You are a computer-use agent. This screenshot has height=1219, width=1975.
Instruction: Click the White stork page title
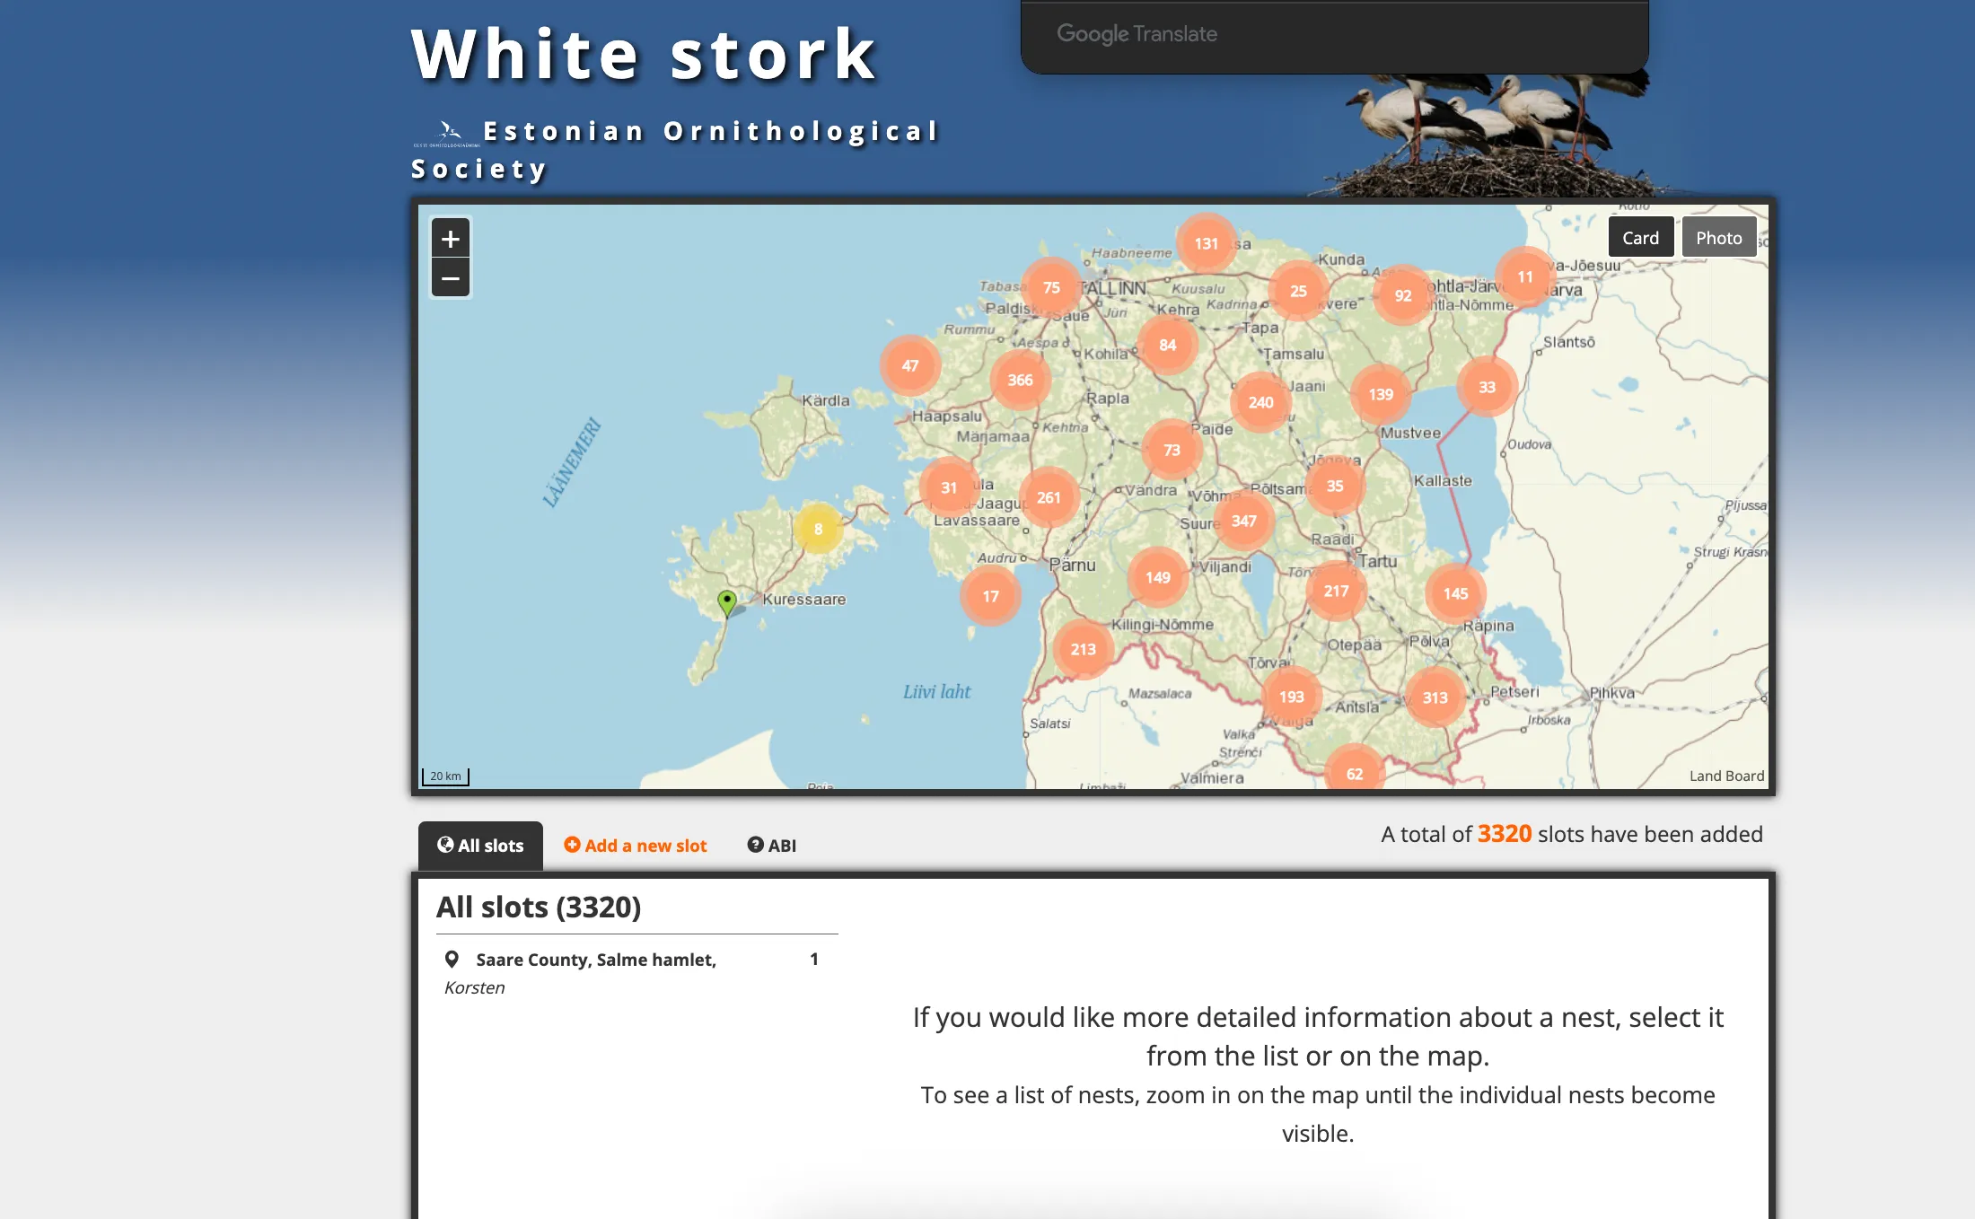[x=644, y=55]
